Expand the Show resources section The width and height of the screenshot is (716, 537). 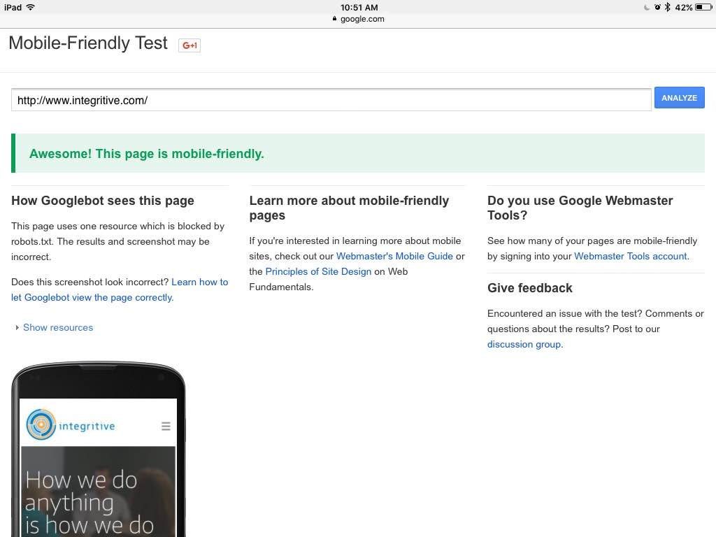(x=57, y=327)
